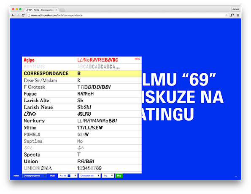Click the page icon in address bar
The image size is (251, 194).
pyautogui.click(x=29, y=15)
